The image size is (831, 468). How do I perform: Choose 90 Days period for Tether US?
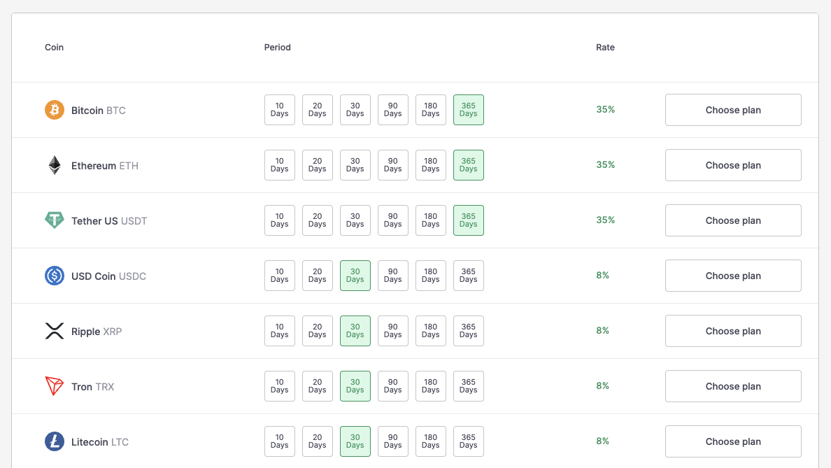point(393,220)
